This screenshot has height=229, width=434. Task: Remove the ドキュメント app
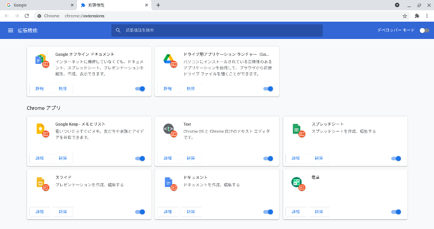[191, 212]
